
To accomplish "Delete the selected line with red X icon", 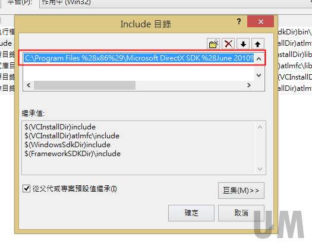I will click(228, 44).
